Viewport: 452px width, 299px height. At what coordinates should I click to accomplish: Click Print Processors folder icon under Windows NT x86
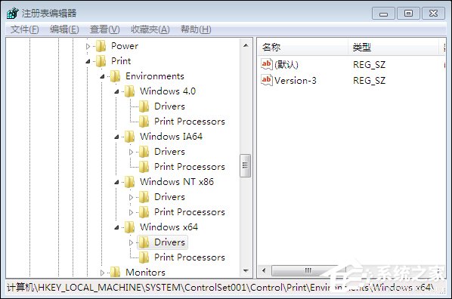point(144,212)
